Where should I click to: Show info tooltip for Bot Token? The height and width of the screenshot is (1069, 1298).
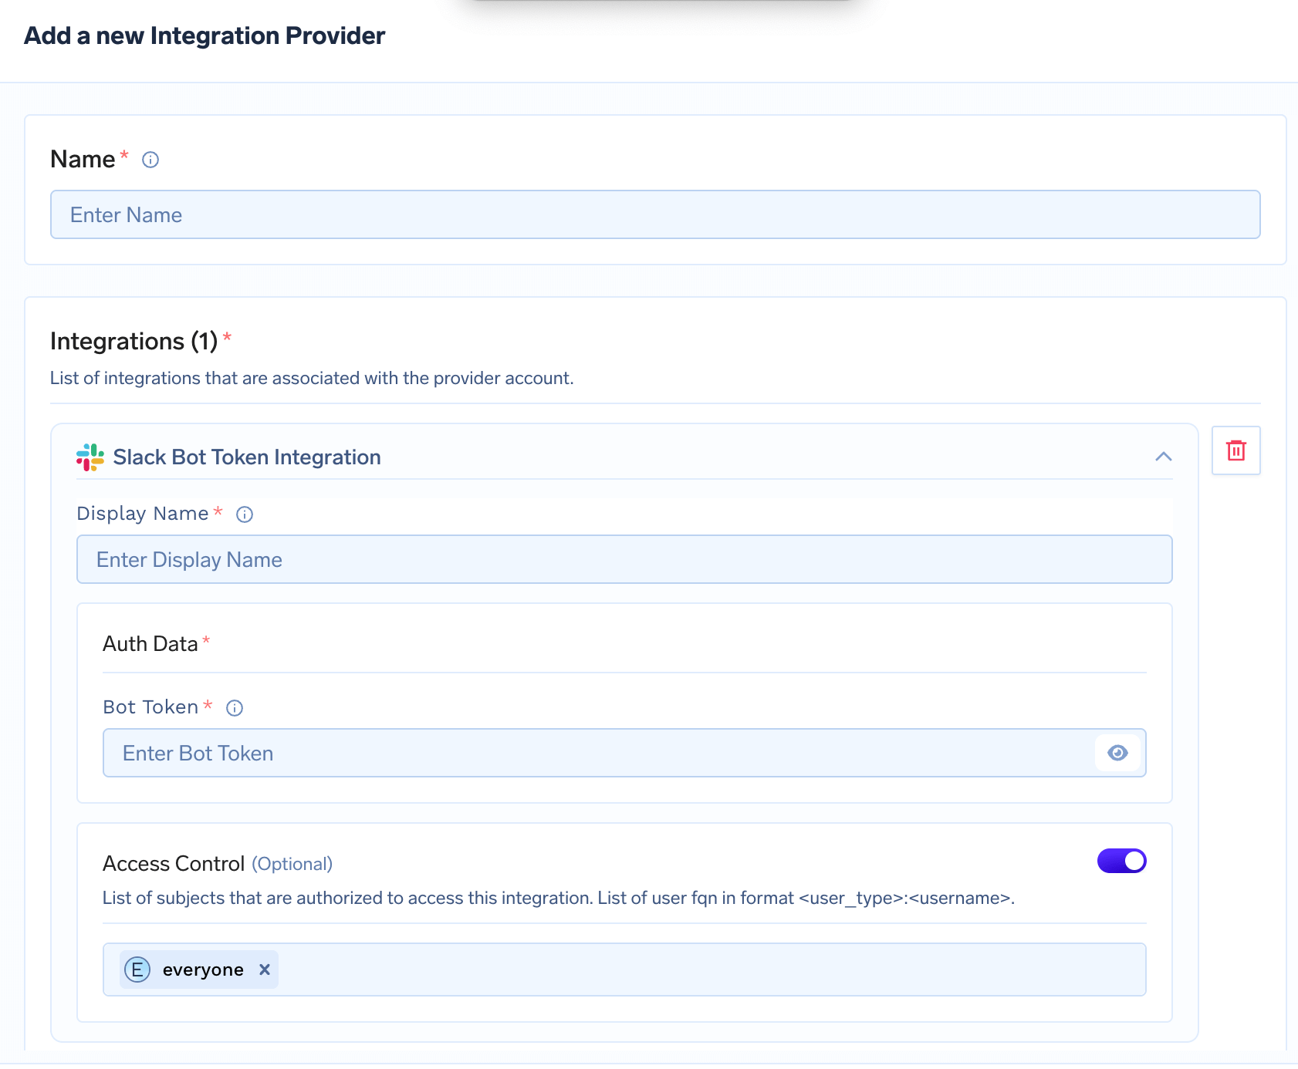point(235,708)
